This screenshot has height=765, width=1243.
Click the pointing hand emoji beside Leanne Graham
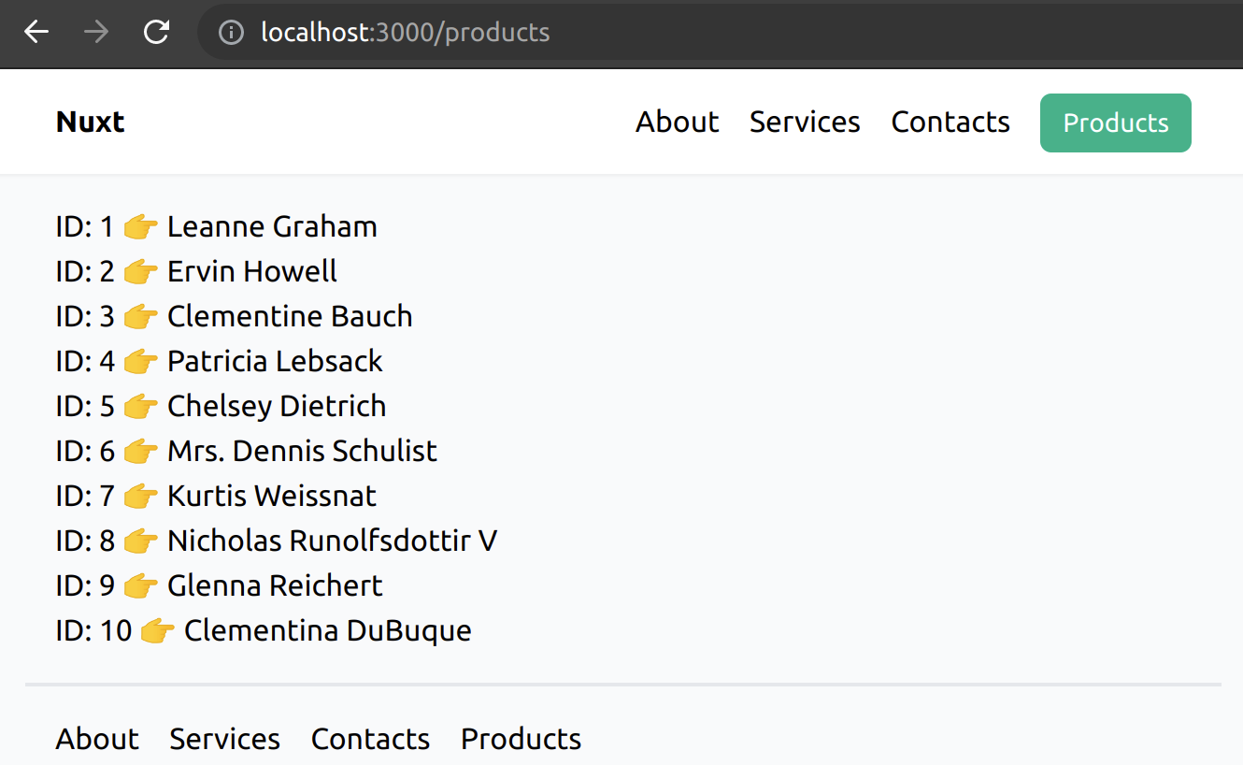(x=140, y=227)
